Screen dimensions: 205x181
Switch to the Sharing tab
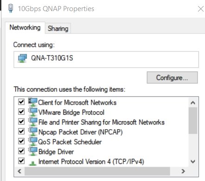click(58, 28)
